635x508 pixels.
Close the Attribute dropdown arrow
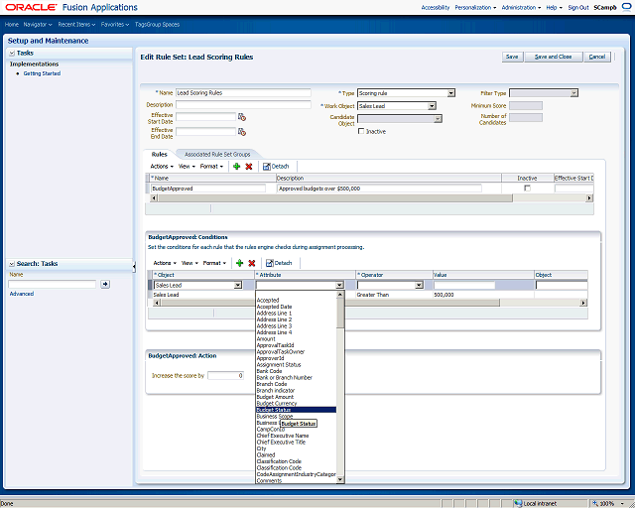click(x=339, y=285)
